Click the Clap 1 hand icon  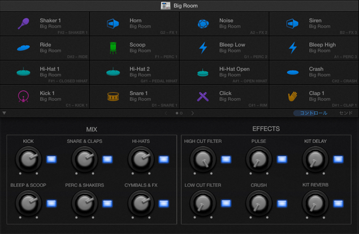pyautogui.click(x=293, y=97)
